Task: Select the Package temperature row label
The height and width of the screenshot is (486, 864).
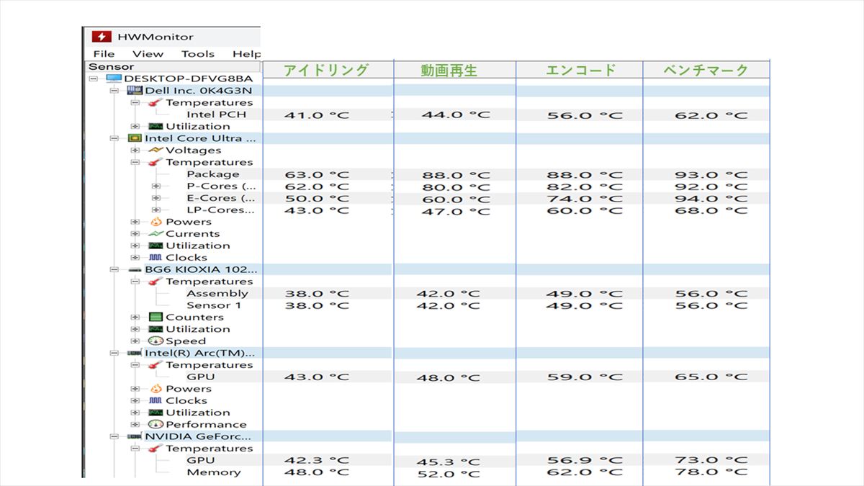Action: click(213, 174)
